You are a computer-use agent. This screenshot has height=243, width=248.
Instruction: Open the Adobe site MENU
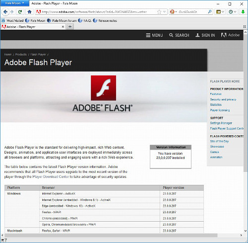(x=154, y=35)
